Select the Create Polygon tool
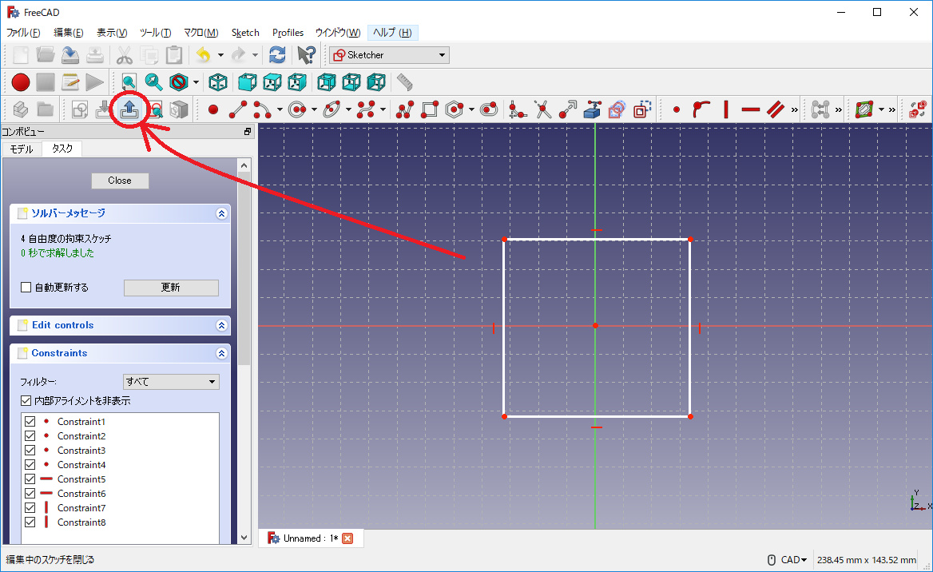The image size is (933, 572). pos(455,109)
